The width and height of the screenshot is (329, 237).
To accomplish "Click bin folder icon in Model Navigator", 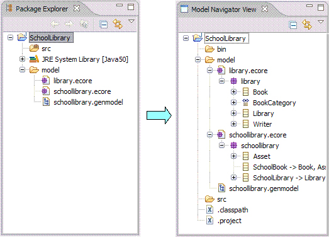I will pyautogui.click(x=209, y=49).
